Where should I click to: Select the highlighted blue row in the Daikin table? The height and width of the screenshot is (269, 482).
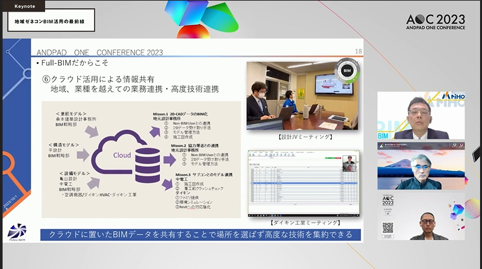[x=303, y=184]
